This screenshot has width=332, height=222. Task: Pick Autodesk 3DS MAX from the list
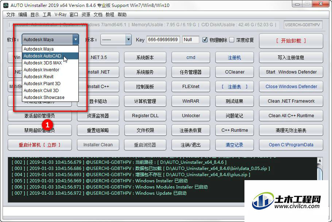(50, 63)
